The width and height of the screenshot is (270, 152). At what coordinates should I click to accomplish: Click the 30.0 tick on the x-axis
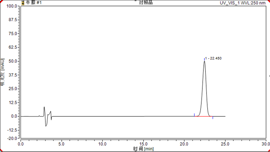point(266,144)
